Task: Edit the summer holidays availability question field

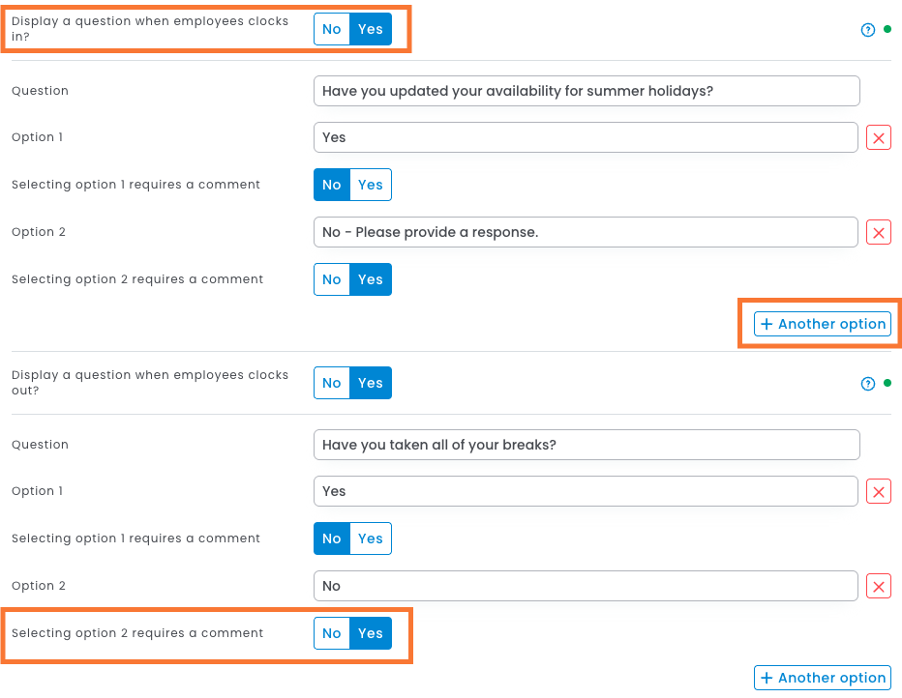Action: point(586,91)
